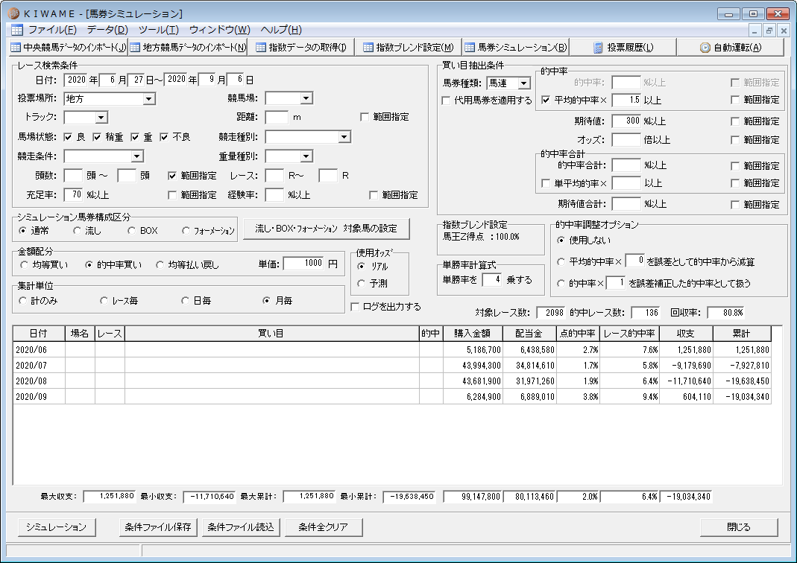Expand the 馬券種類 dropdown showing 馬連
The image size is (797, 563).
pyautogui.click(x=523, y=83)
